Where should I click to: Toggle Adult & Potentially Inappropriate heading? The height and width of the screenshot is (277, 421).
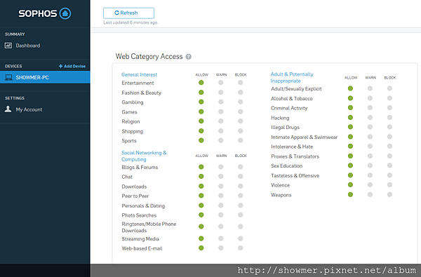[292, 77]
